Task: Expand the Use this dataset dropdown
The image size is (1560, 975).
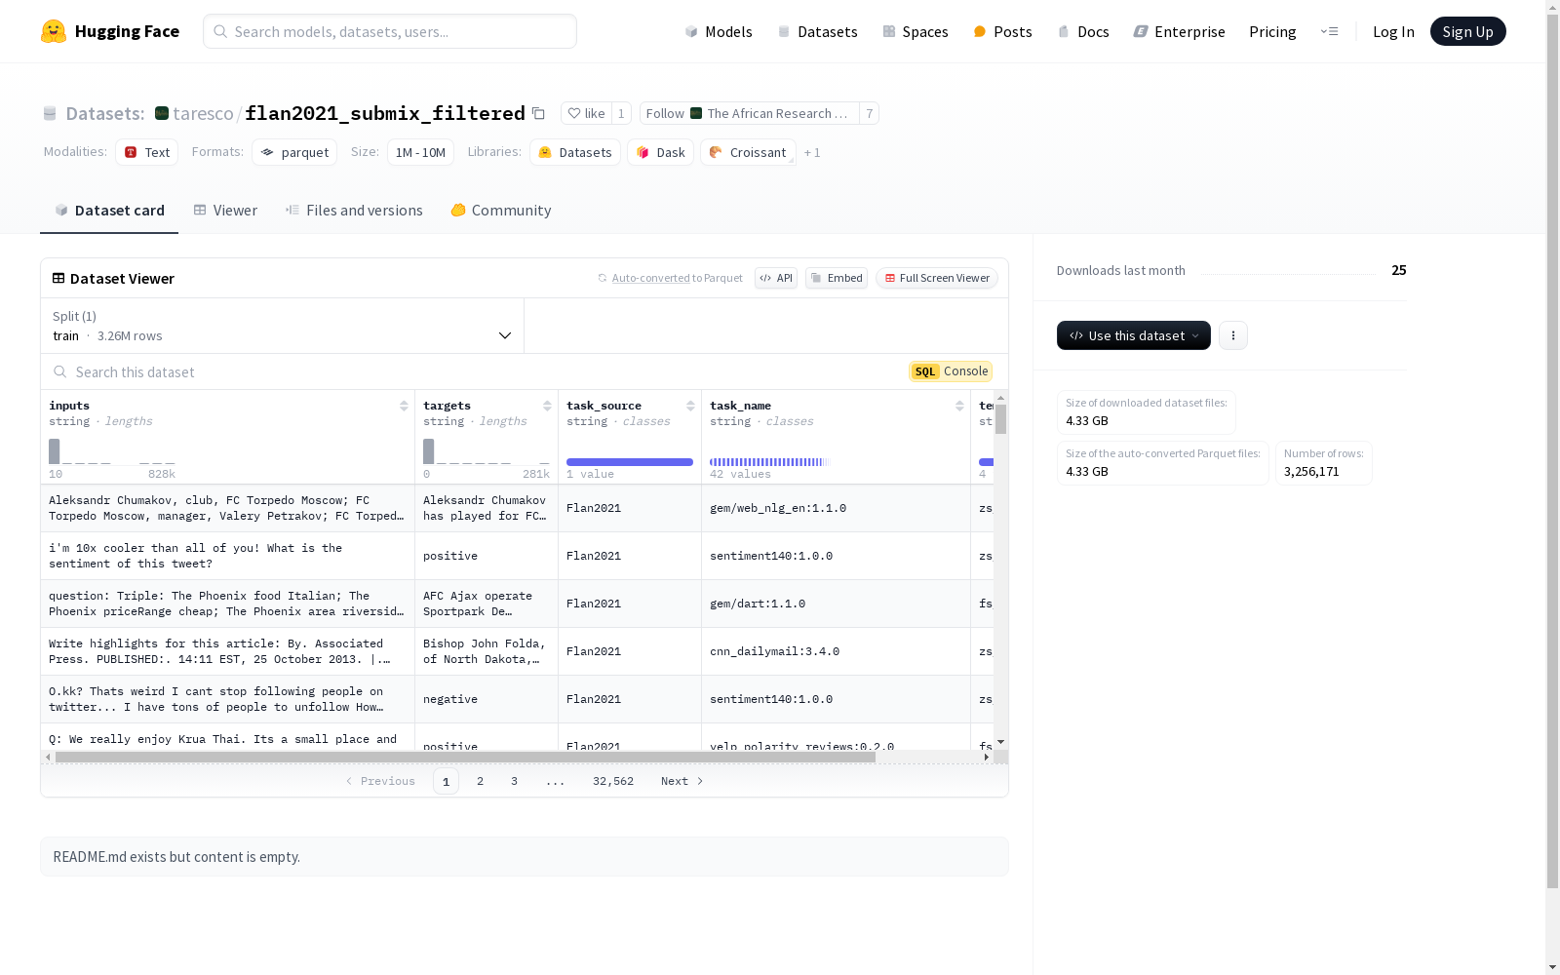Action: [1134, 335]
